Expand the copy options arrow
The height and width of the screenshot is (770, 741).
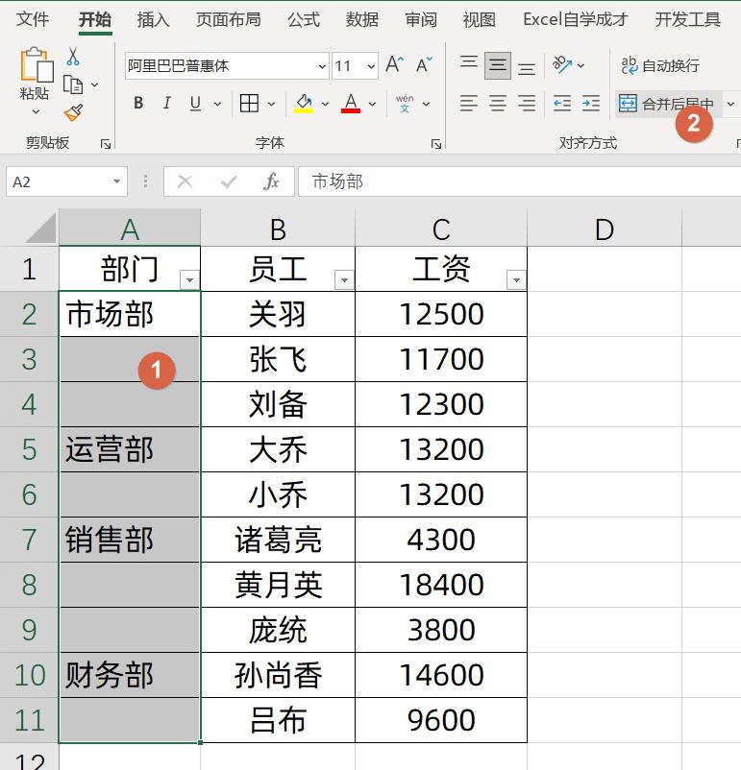coord(94,84)
